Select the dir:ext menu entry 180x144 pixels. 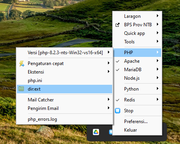point(64,89)
